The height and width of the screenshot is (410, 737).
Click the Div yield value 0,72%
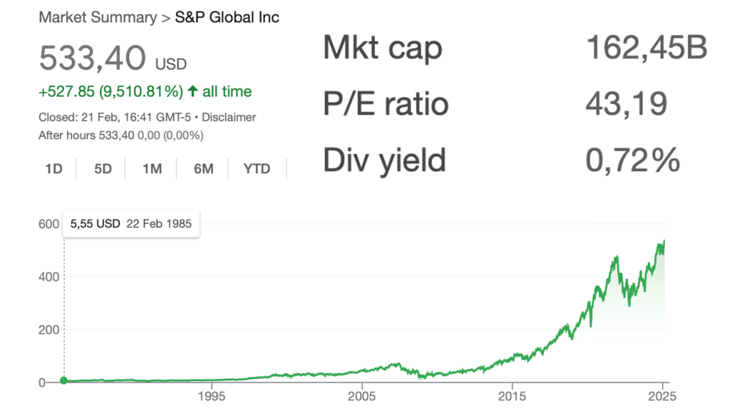click(x=633, y=160)
